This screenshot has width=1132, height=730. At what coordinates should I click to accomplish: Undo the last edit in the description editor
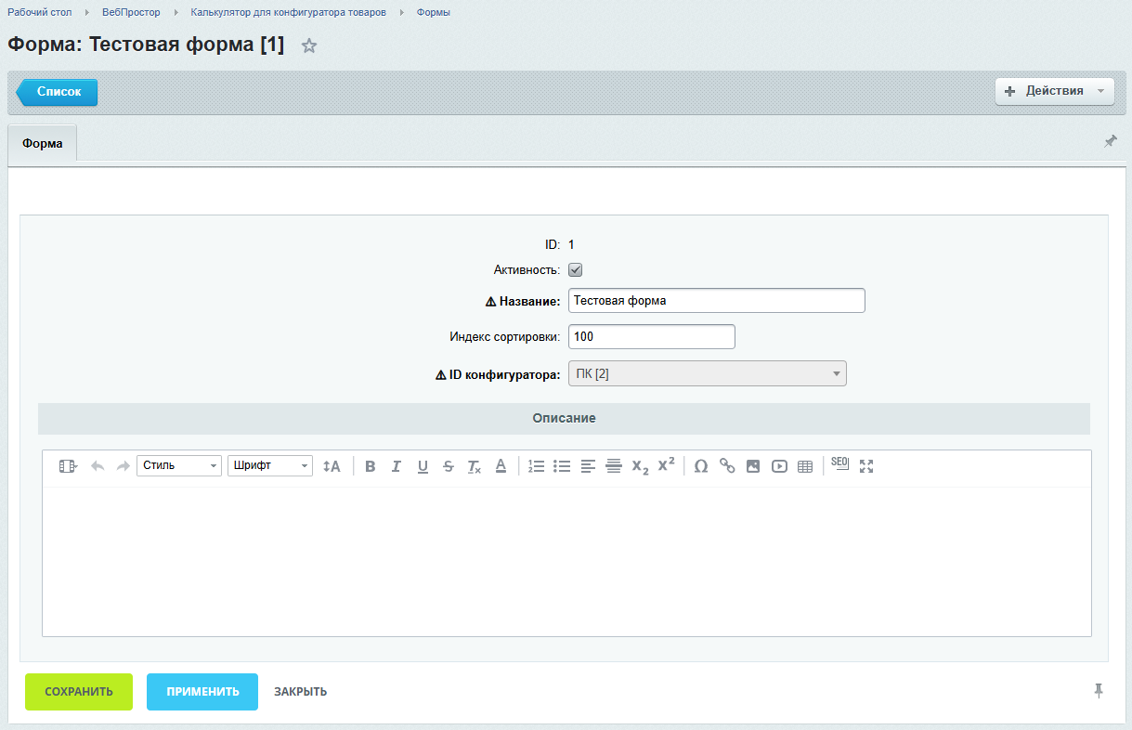98,466
